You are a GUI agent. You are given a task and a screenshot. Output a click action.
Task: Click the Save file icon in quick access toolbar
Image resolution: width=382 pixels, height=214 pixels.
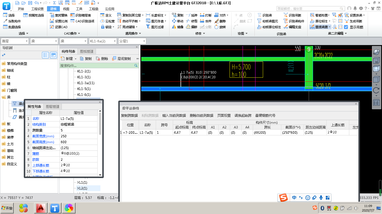[x=30, y=3]
